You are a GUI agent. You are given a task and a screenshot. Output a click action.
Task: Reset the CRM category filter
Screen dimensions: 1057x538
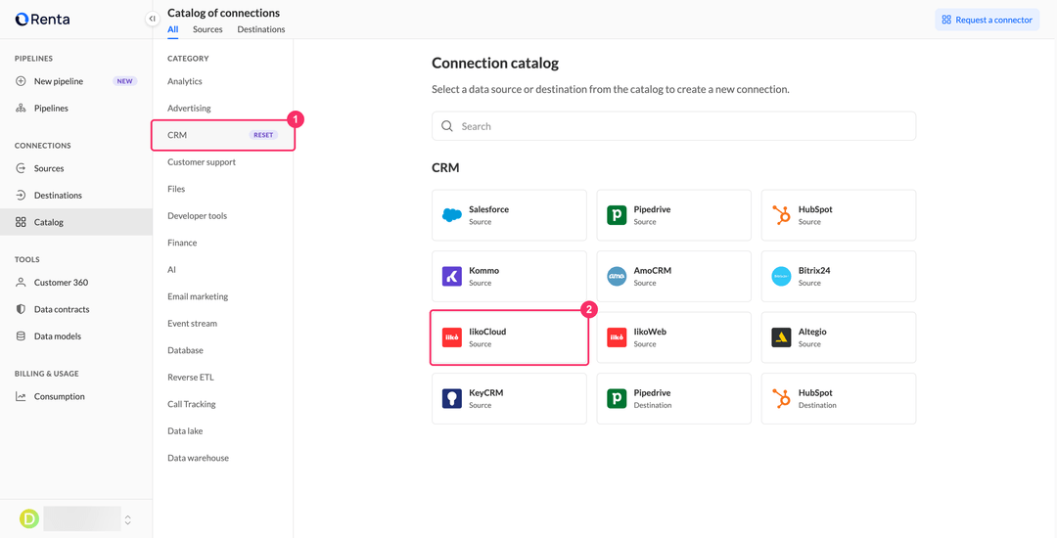(263, 135)
